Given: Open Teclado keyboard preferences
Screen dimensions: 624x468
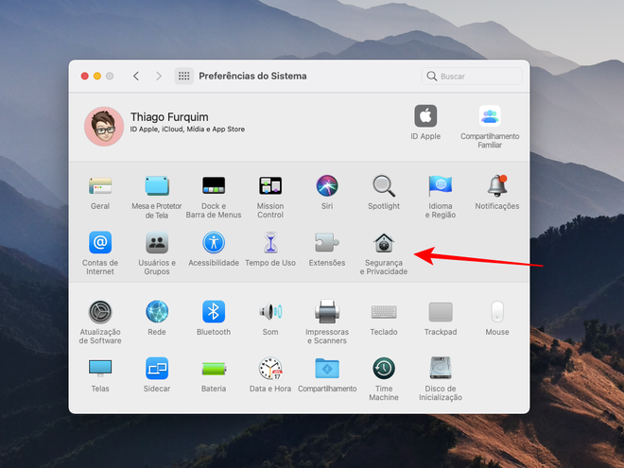Looking at the screenshot, I should click(384, 312).
